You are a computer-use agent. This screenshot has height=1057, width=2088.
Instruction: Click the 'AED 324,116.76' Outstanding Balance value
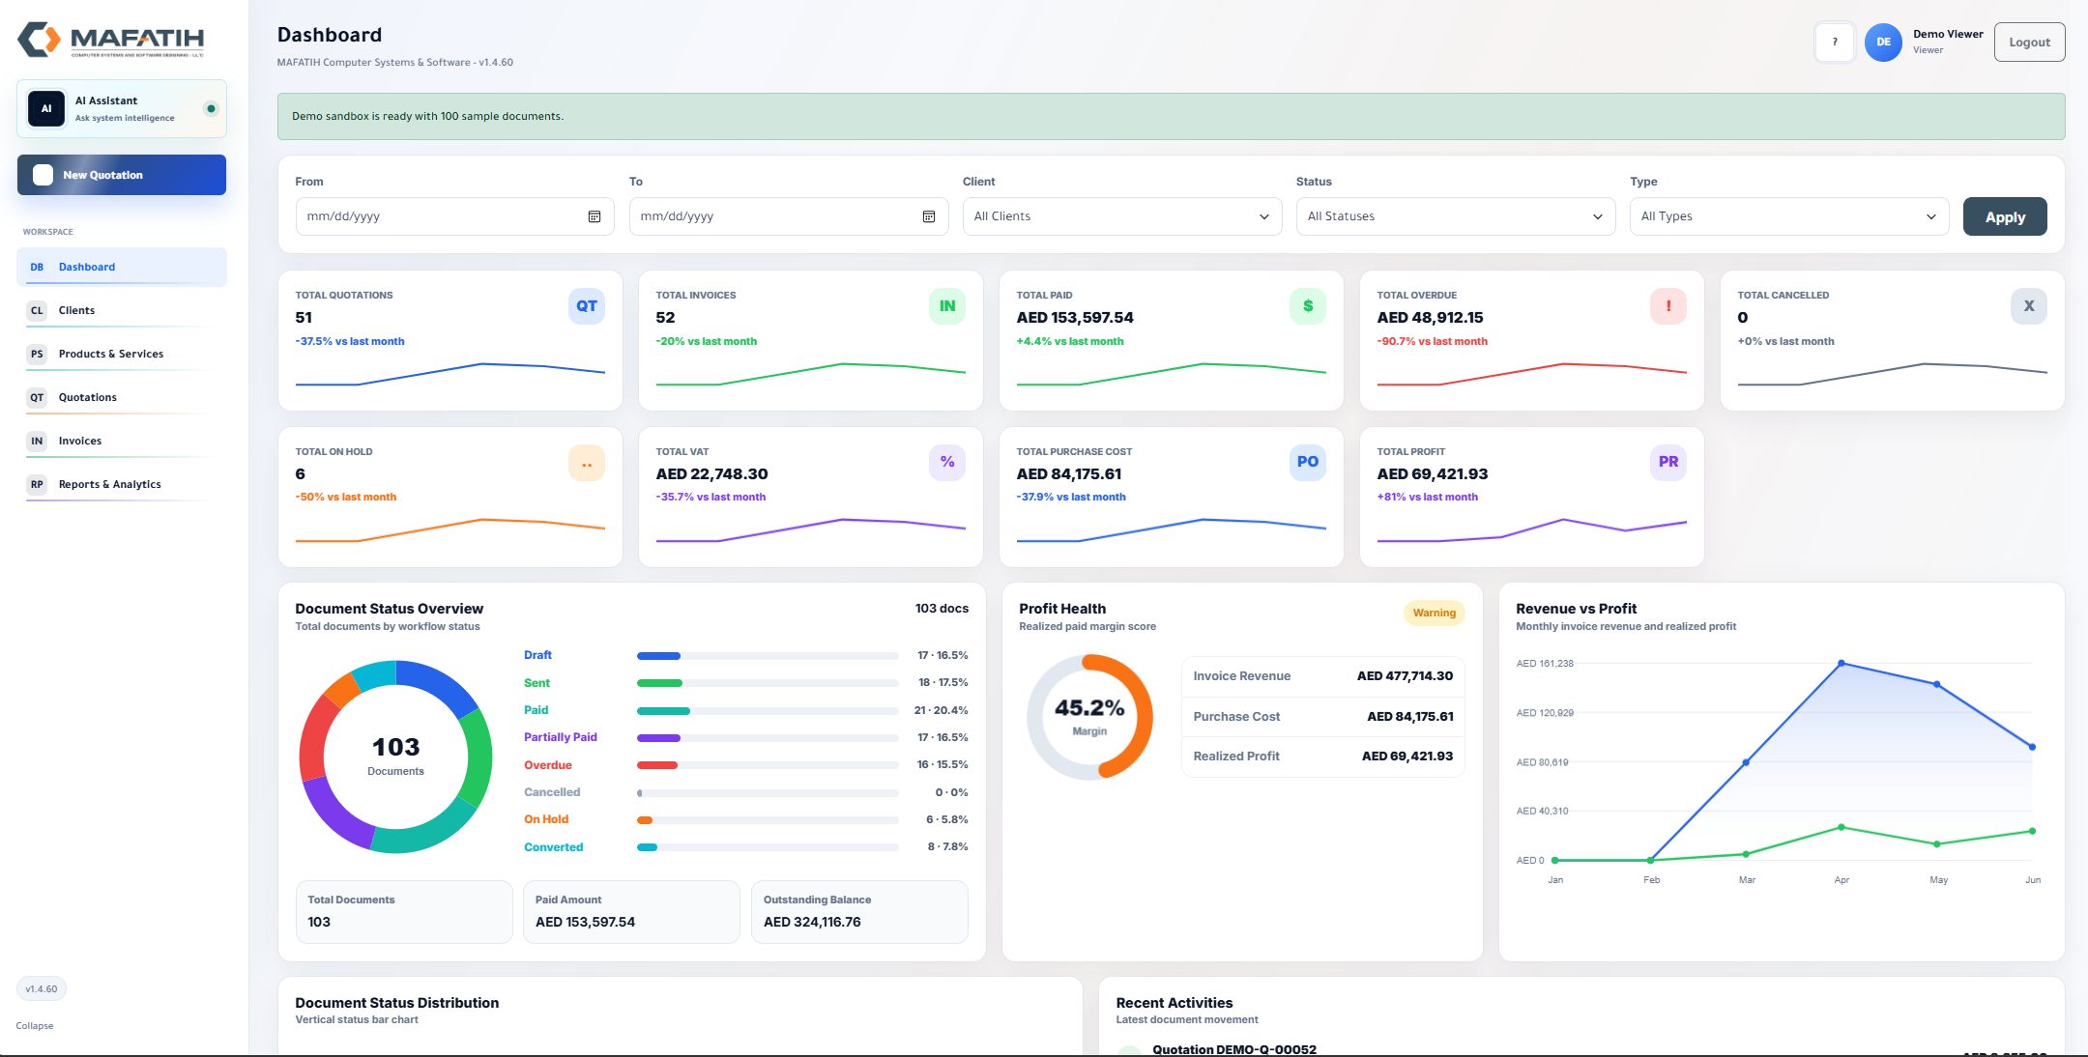point(812,922)
